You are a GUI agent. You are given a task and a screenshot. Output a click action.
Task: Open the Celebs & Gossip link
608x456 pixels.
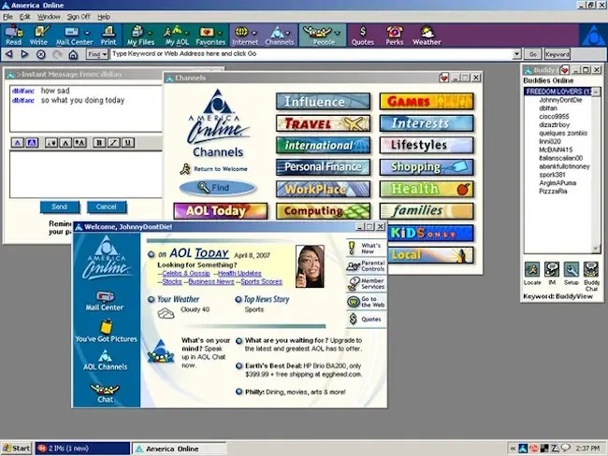pyautogui.click(x=186, y=274)
